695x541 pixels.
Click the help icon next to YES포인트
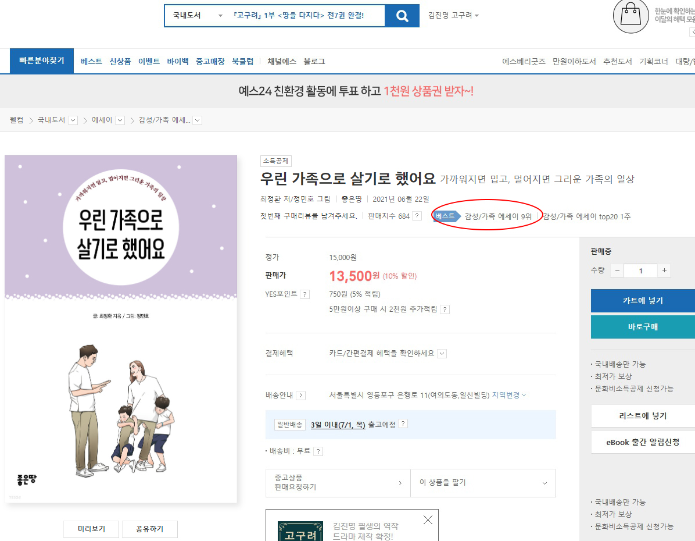305,294
